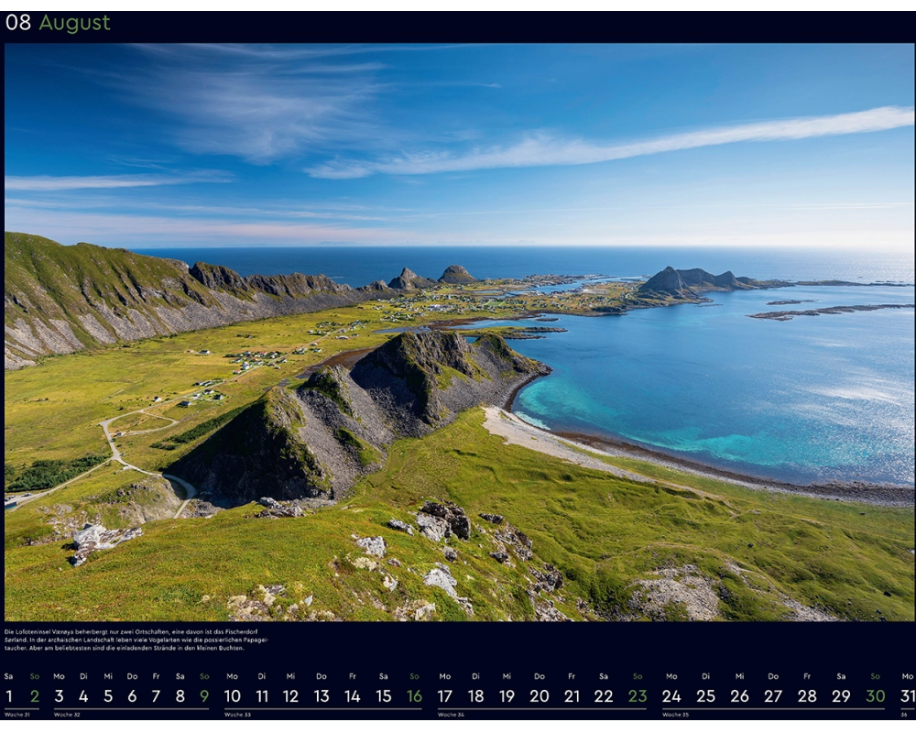Pick Sunday the 9th

coord(204,696)
